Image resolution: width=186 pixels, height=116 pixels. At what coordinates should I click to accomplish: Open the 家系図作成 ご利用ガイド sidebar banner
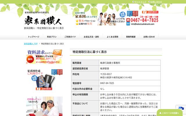coord(45,79)
